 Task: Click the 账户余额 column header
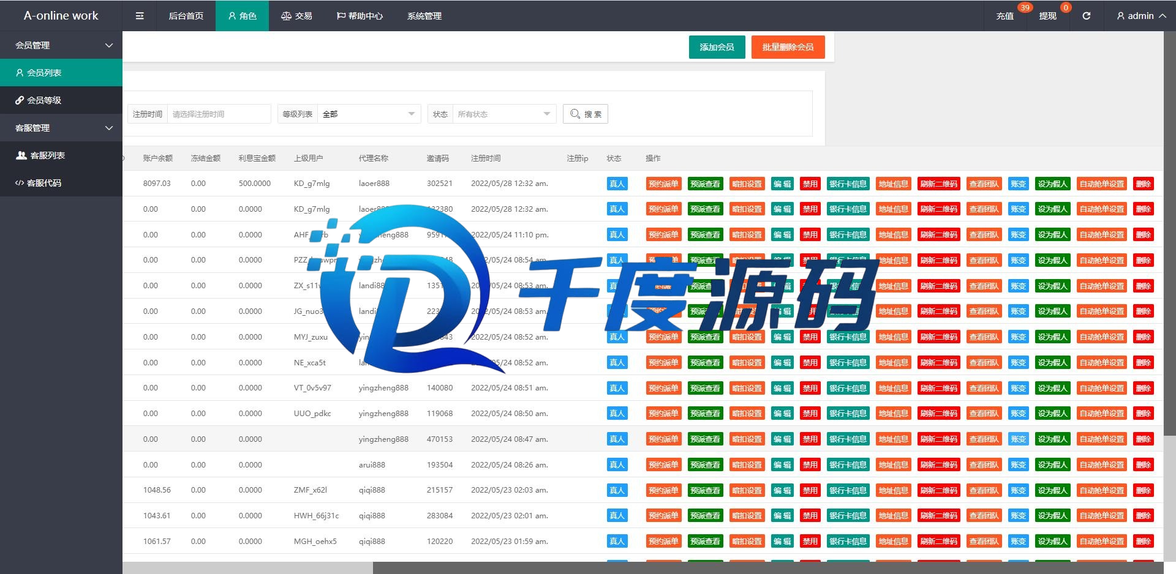click(157, 158)
